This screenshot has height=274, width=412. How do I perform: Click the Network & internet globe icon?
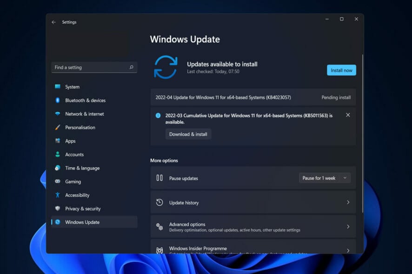[x=59, y=114]
